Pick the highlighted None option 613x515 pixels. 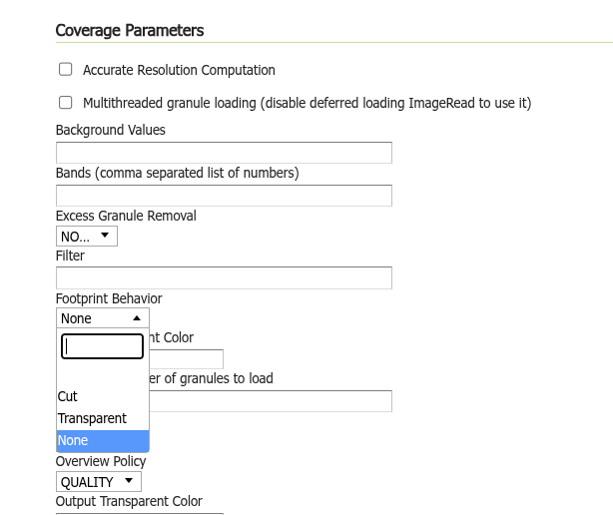pyautogui.click(x=73, y=440)
